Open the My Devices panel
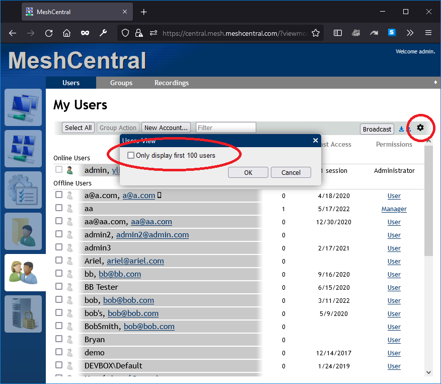This screenshot has height=384, width=441. (x=23, y=107)
